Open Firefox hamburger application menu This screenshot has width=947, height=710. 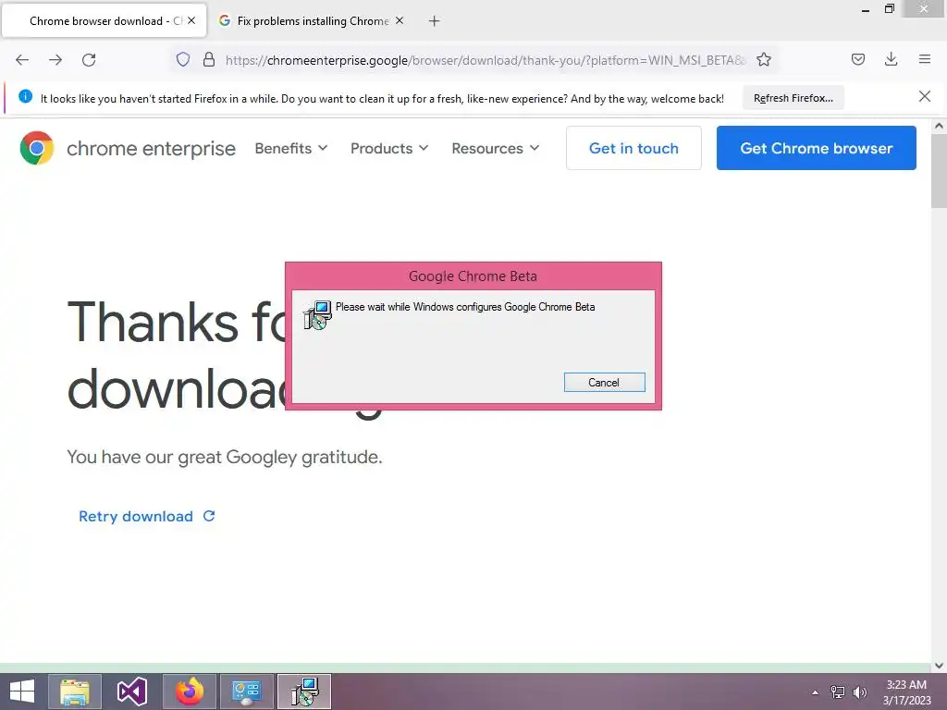925,60
